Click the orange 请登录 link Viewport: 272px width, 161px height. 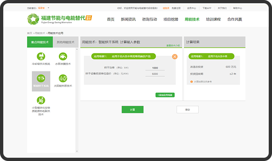tap(166, 8)
